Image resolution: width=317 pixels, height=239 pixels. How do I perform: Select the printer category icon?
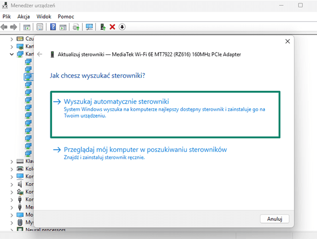pyautogui.click(x=20, y=169)
